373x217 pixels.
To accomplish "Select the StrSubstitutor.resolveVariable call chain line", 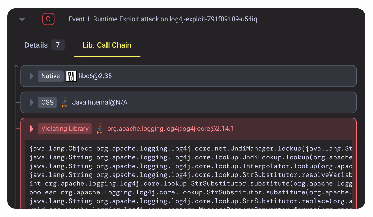I will pyautogui.click(x=191, y=175).
